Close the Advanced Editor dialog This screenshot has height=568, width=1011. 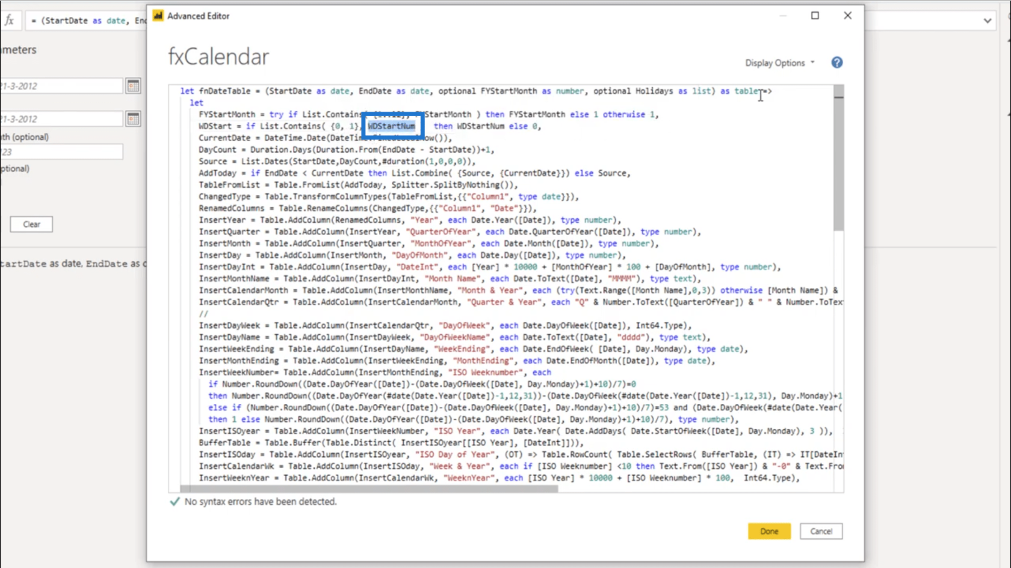click(x=847, y=16)
